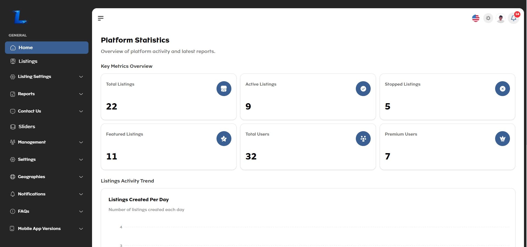Click the Total Users card label

257,134
